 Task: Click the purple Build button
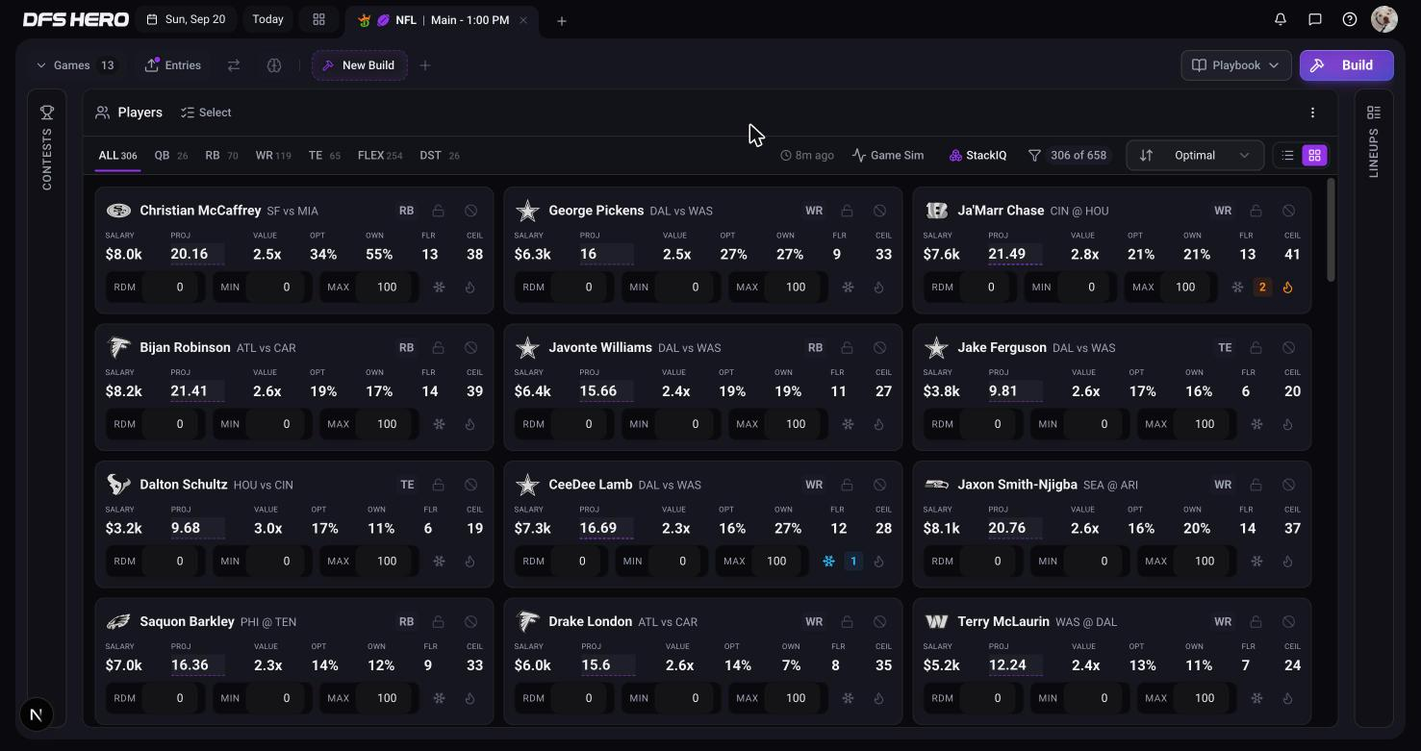(x=1346, y=65)
